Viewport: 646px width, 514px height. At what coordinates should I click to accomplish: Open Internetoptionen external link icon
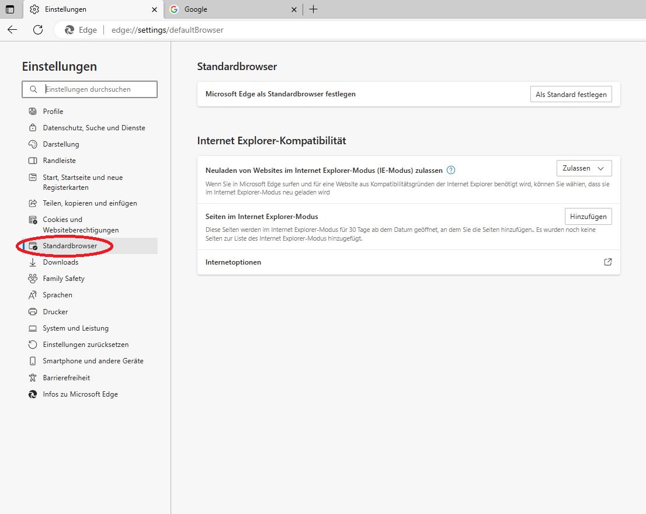(x=607, y=262)
